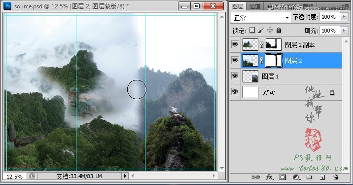Click the Photoshop Ps document icon
This screenshot has height=185, width=353.
(7, 6)
